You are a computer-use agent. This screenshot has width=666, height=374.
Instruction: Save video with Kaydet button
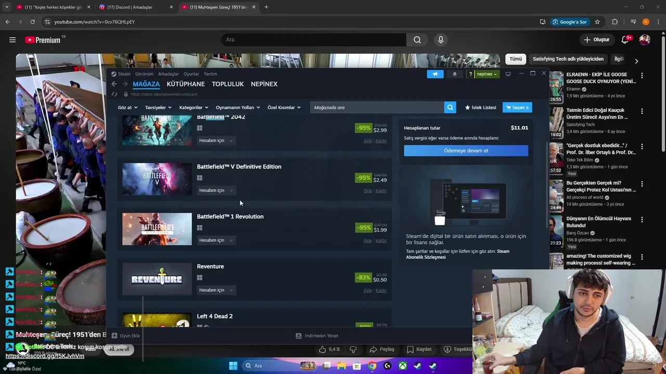click(x=419, y=349)
